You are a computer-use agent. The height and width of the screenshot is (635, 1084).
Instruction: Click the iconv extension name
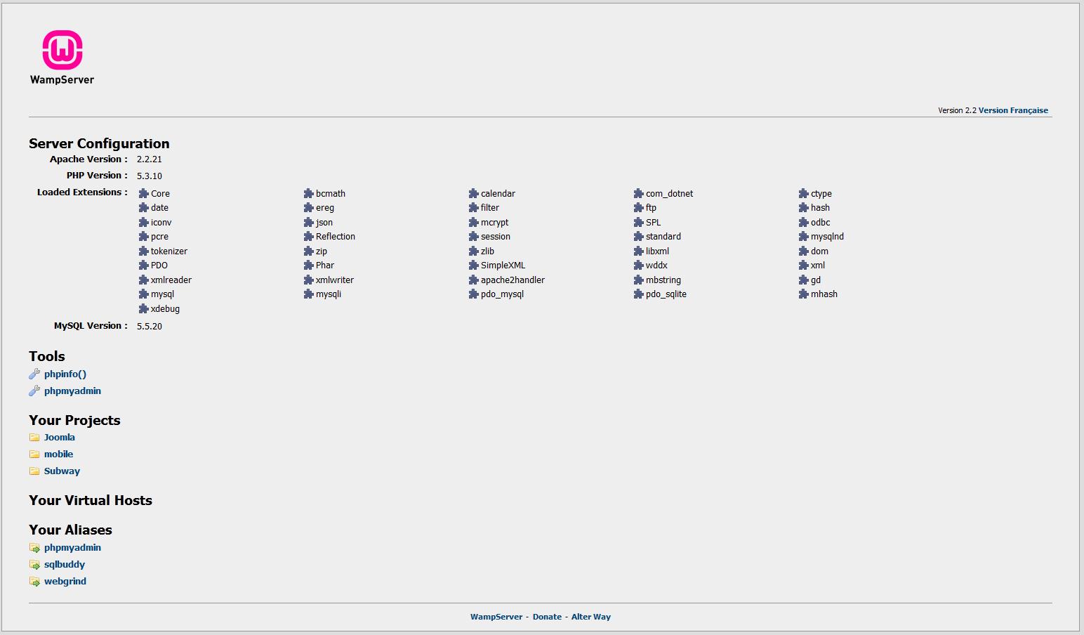coord(161,222)
